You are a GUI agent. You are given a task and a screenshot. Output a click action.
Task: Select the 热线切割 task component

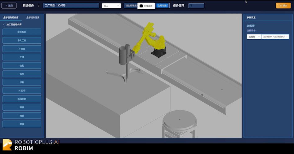tap(22, 99)
